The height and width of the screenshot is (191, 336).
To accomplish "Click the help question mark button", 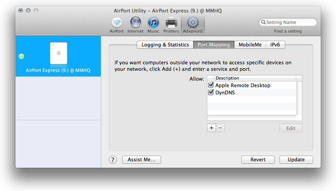I will tap(113, 159).
